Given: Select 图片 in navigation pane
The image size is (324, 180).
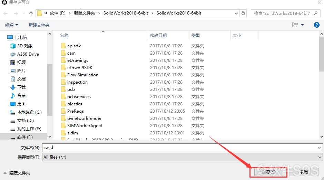Looking at the screenshot, I should pyautogui.click(x=18, y=70).
